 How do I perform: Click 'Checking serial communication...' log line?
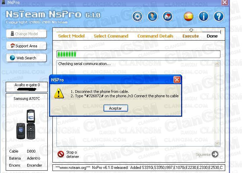coord(84,64)
